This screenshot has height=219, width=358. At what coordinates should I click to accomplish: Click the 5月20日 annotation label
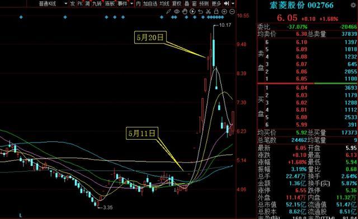(150, 37)
